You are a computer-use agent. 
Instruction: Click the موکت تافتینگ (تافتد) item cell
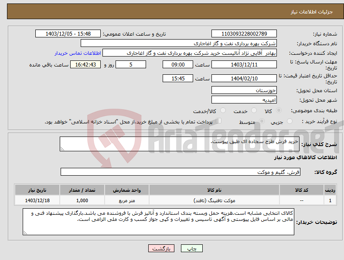point(214,200)
